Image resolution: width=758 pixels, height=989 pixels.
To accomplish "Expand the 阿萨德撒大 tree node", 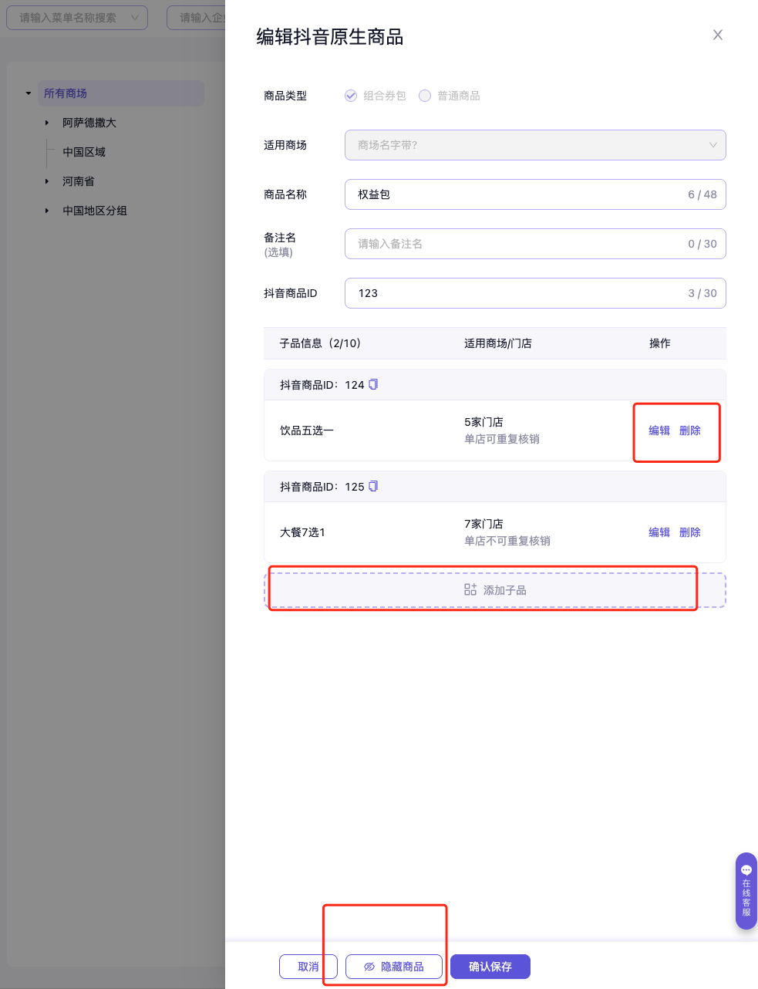I will [47, 123].
